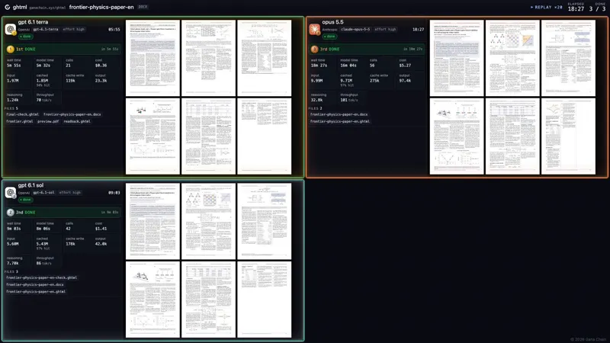Open page 5 thumbnail of gpt 6.1 sol paper
The height and width of the screenshot is (343, 610).
click(x=208, y=300)
